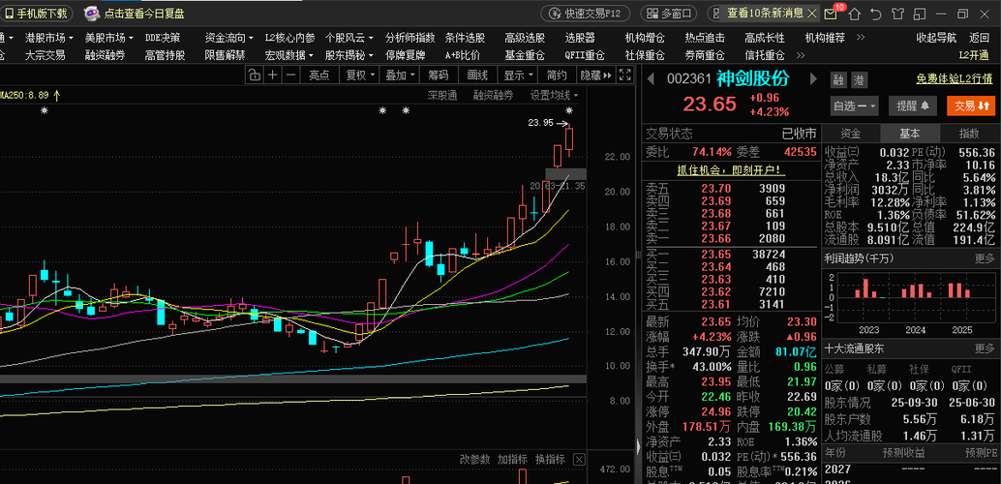
Task: Toggle the chart lock icon
Action: pos(254,76)
